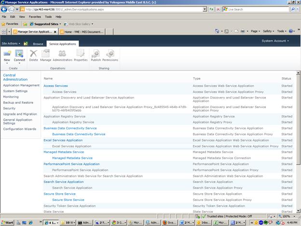Click the page scrollbar down arrow
This screenshot has width=301, height=226.
click(298, 211)
